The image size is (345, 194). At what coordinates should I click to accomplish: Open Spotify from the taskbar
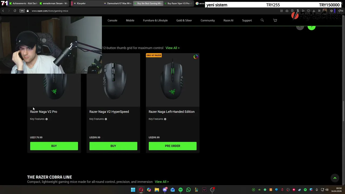click(181, 190)
